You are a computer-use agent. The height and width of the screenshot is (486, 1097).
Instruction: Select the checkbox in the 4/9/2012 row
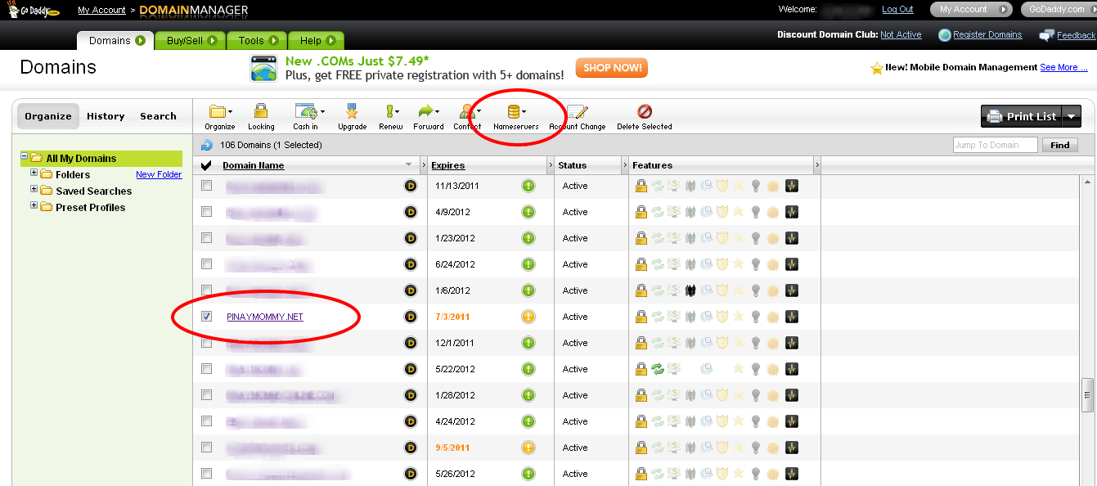coord(207,212)
